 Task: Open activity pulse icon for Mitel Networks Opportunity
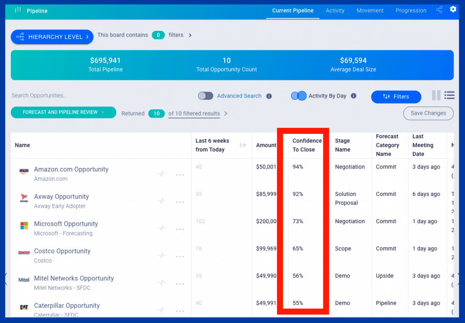point(161,283)
